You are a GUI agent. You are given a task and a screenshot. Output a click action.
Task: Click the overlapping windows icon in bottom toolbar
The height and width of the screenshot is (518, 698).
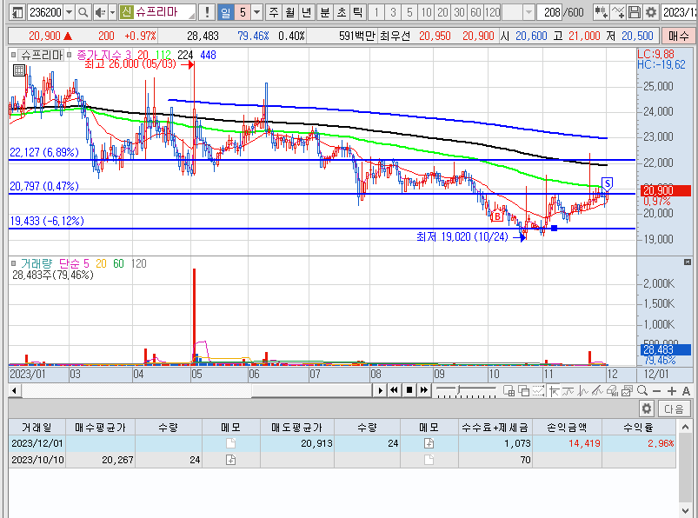pos(523,391)
